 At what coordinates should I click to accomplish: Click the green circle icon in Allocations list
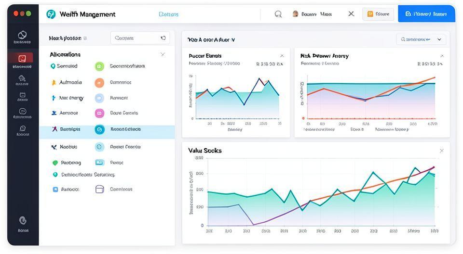tap(99, 66)
